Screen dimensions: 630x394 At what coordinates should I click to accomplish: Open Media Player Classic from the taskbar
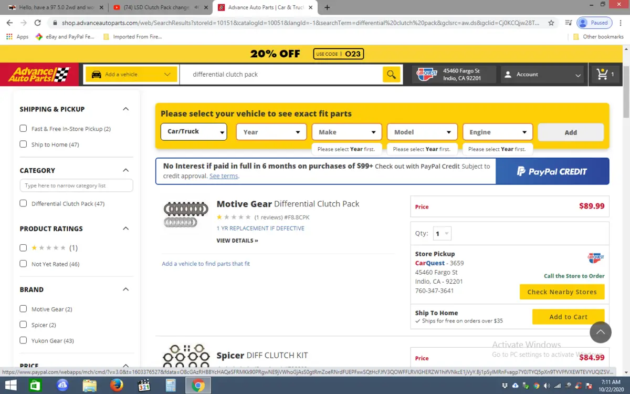tap(144, 386)
